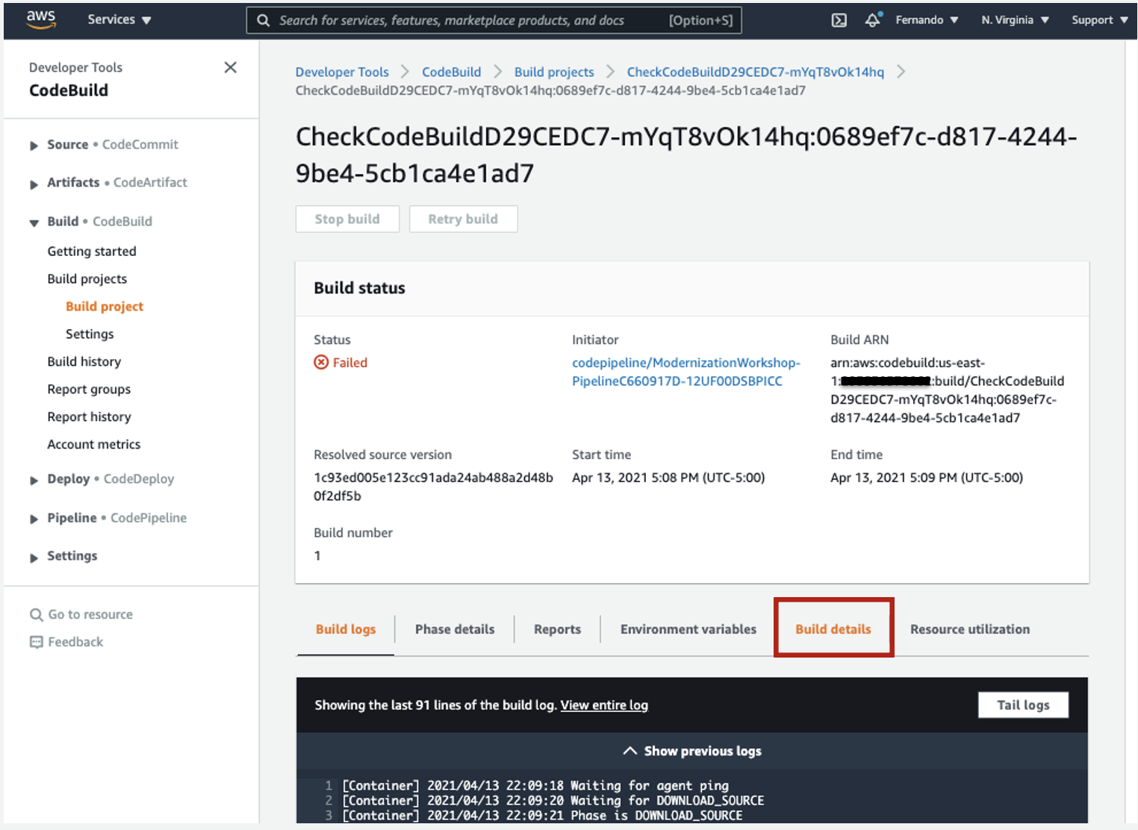Image resolution: width=1138 pixels, height=830 pixels.
Task: Expand the Source CodeCommit section
Action: click(34, 146)
